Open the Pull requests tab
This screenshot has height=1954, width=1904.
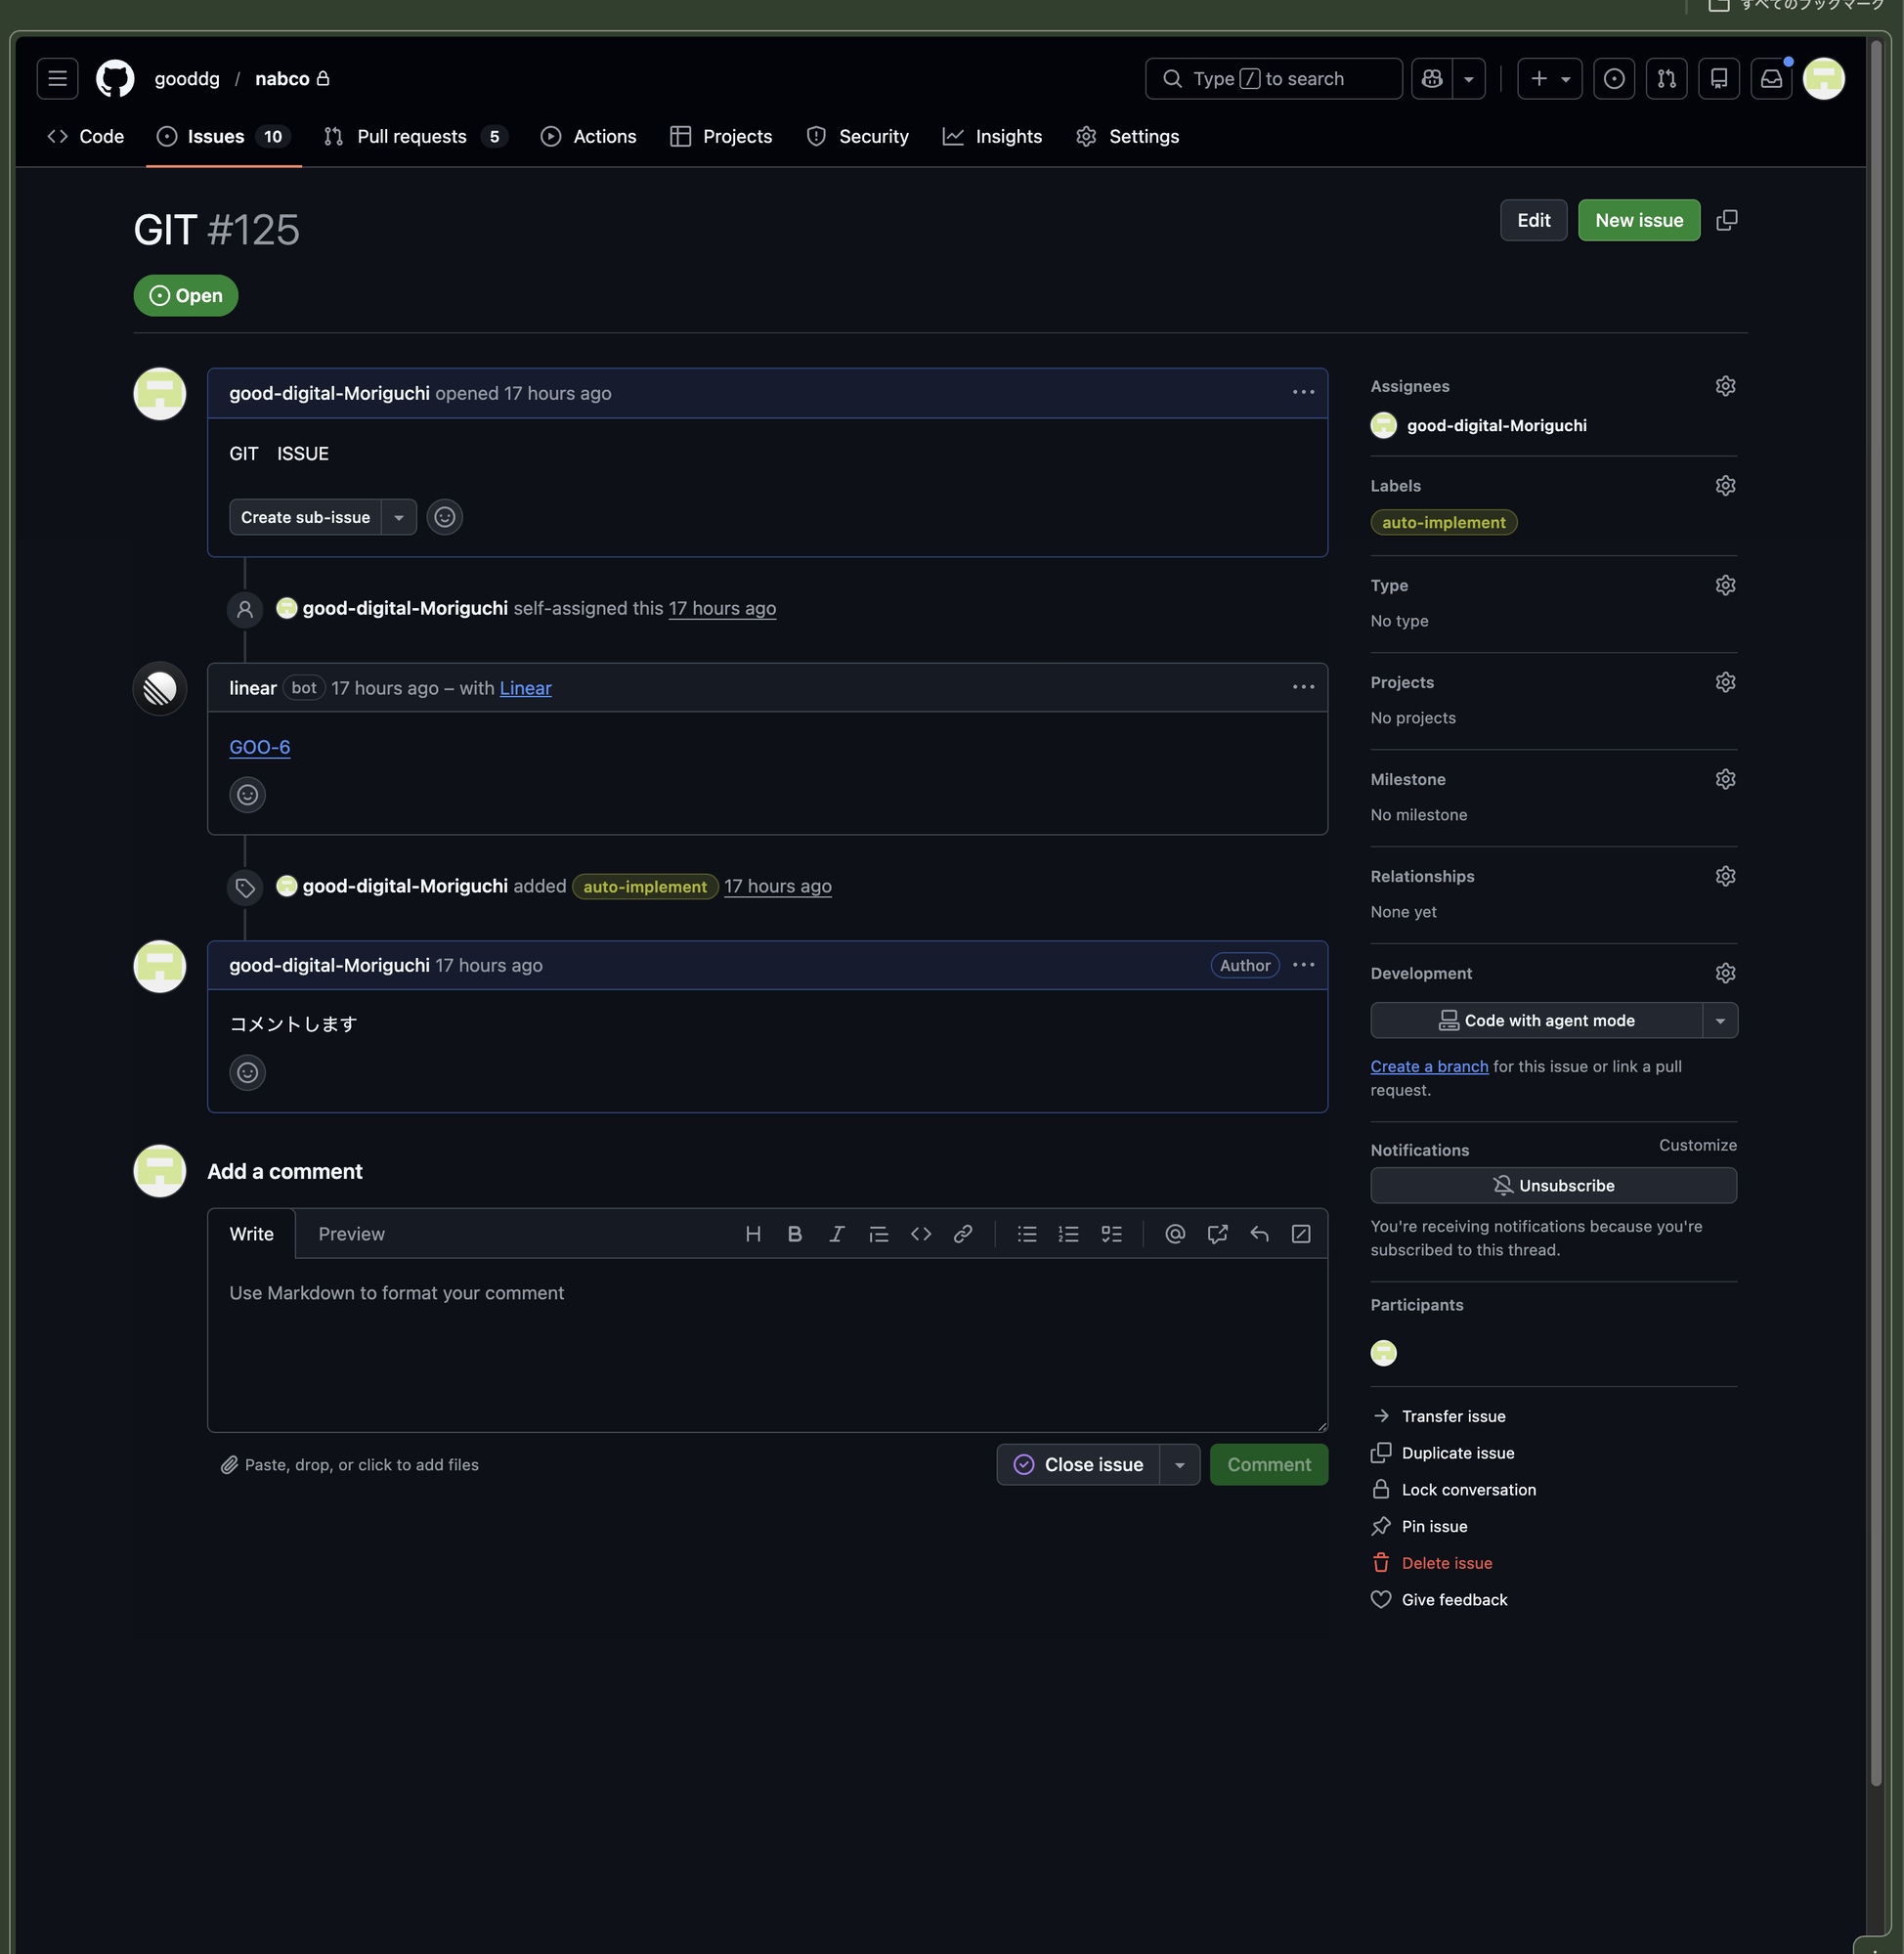412,136
